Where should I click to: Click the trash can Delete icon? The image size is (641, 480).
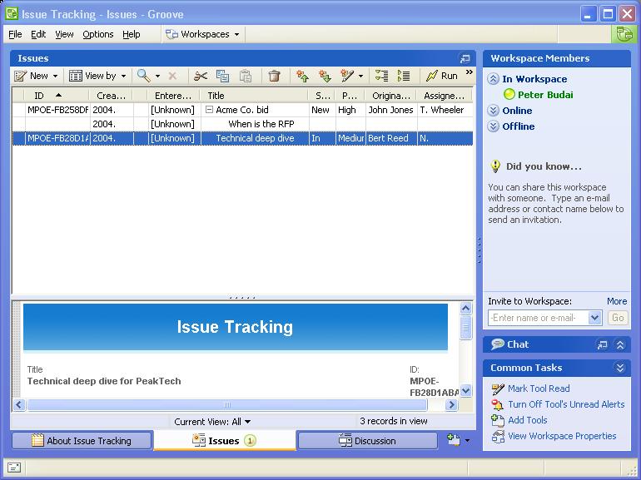(x=275, y=76)
